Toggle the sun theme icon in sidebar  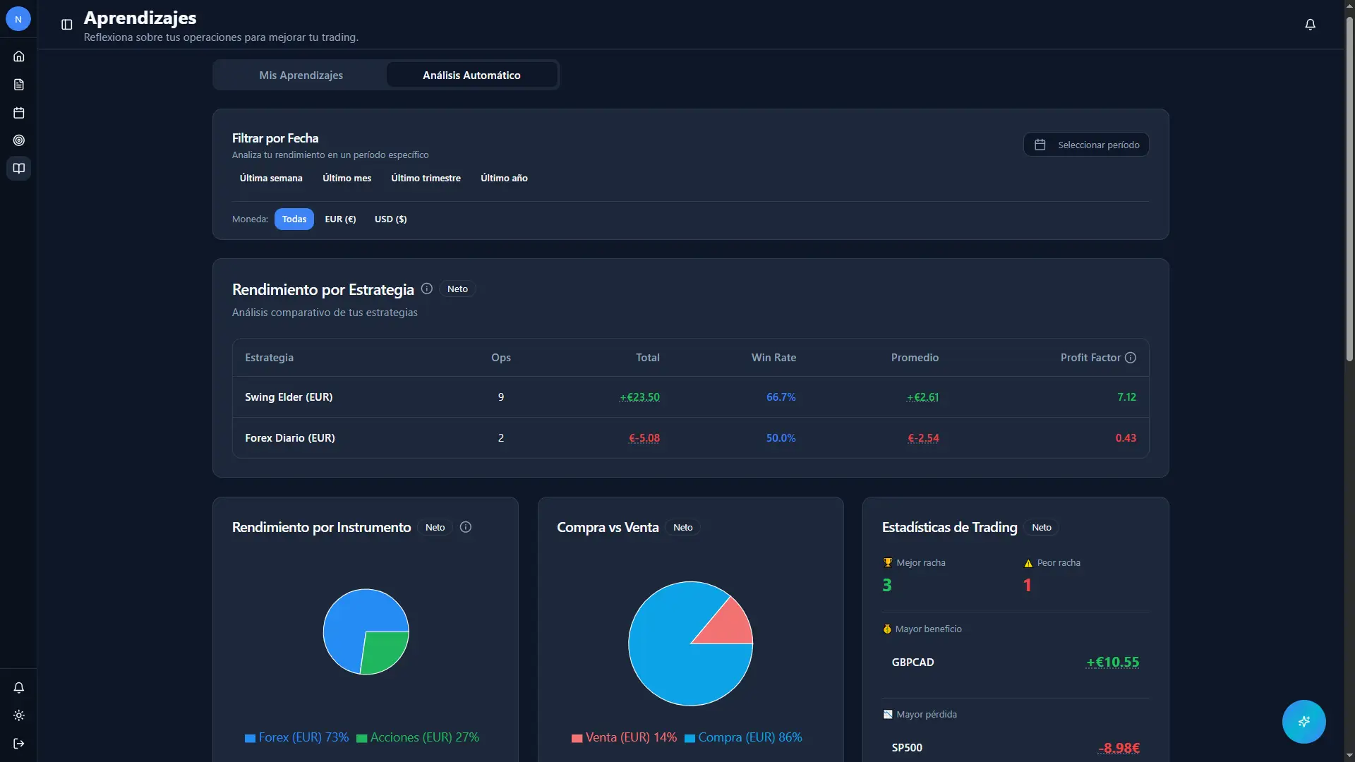[x=19, y=715]
